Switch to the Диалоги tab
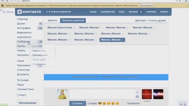Viewport: 189px width, 106px height. coord(53,20)
